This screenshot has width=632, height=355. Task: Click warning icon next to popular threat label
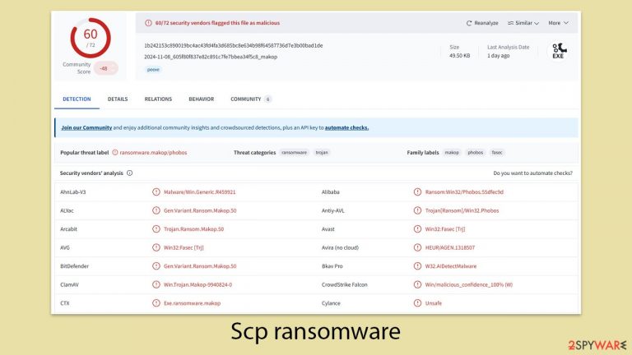(115, 153)
